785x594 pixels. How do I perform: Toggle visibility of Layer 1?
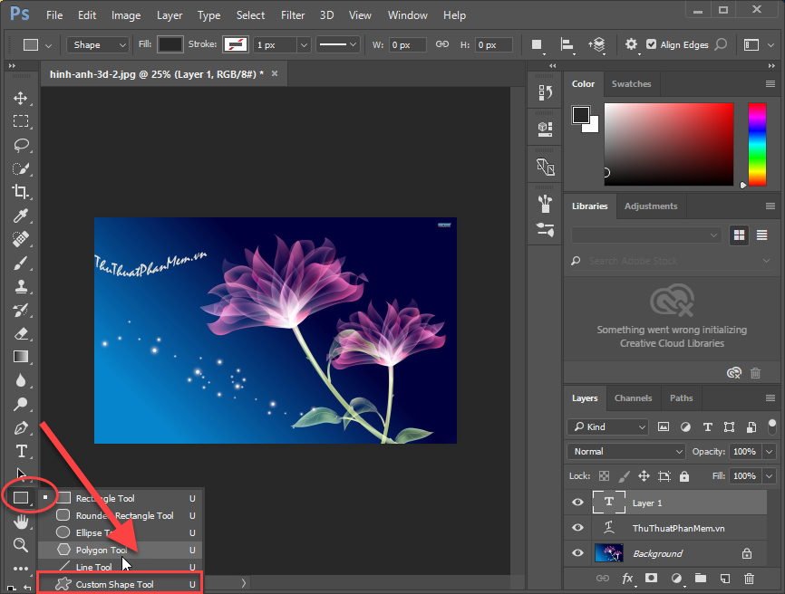tap(577, 503)
